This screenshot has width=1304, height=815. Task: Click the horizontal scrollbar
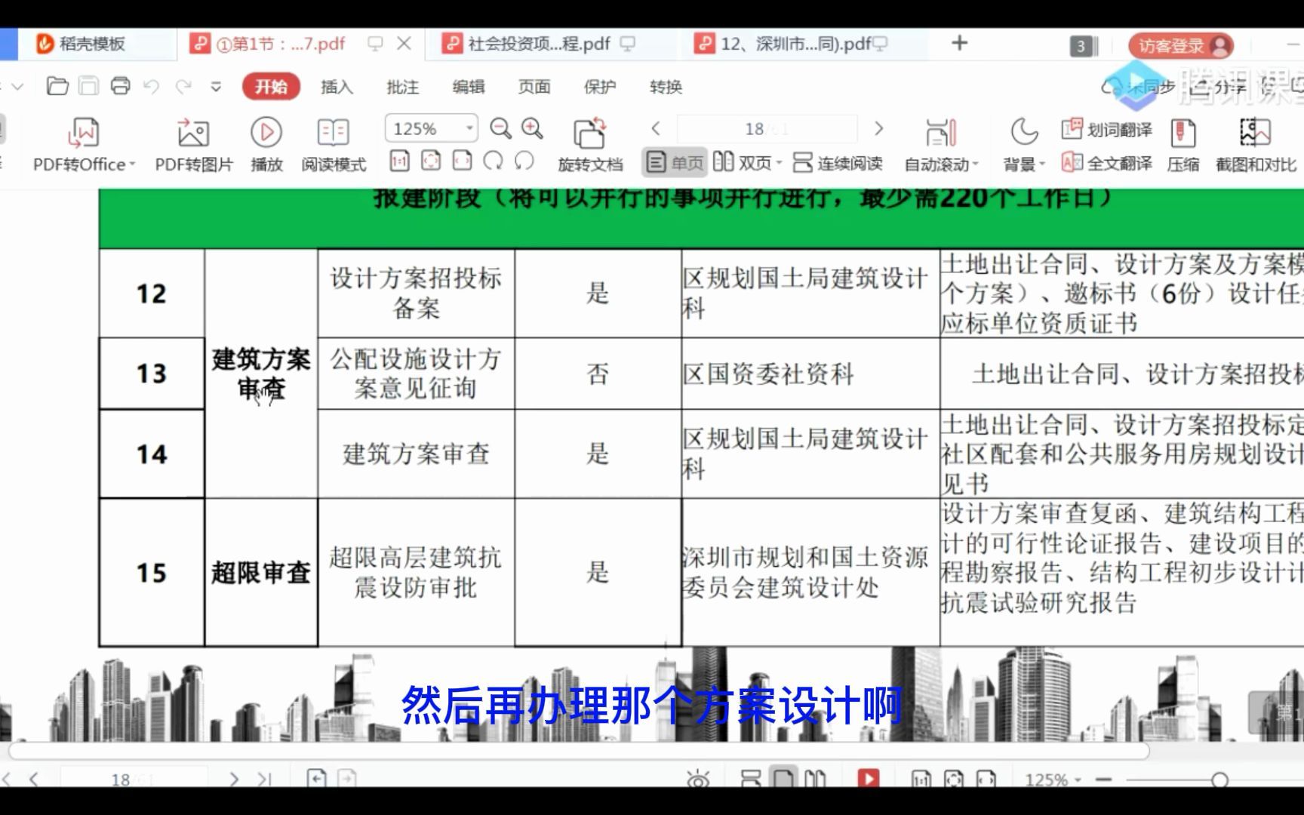(x=578, y=751)
